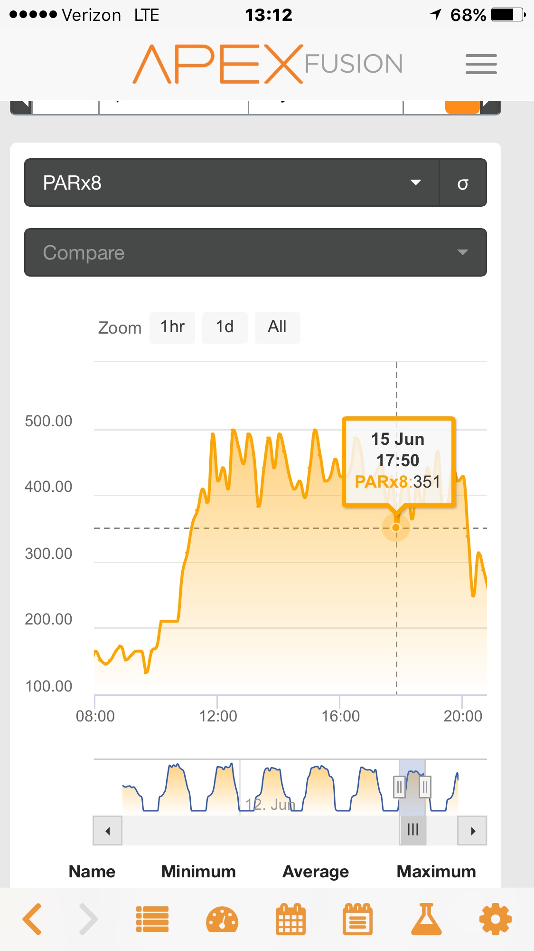Click the left range handle in navigator
This screenshot has width=534, height=951.
coord(399,788)
